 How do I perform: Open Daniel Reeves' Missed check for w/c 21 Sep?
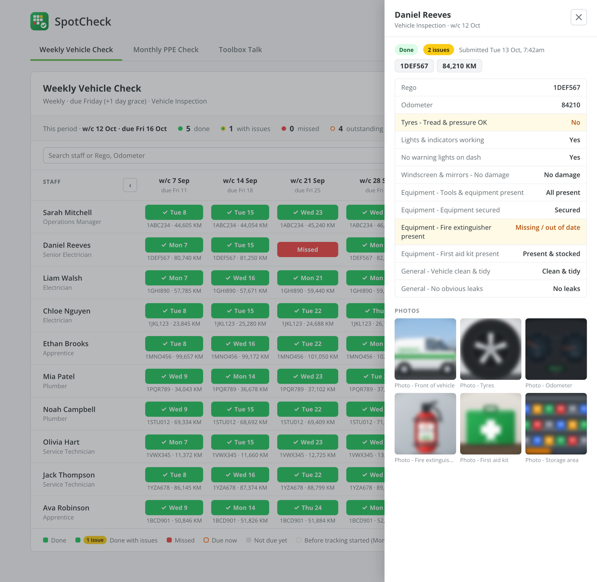coord(307,250)
